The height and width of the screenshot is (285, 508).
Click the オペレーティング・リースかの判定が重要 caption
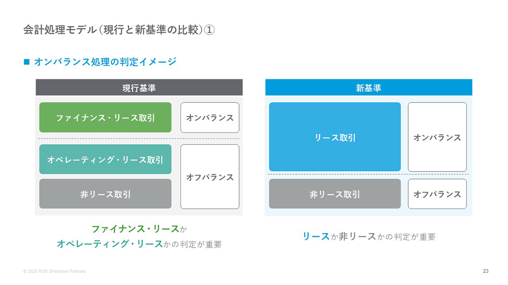coord(139,244)
